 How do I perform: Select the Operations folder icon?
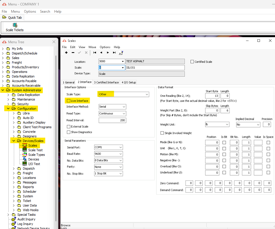[x=8, y=72]
